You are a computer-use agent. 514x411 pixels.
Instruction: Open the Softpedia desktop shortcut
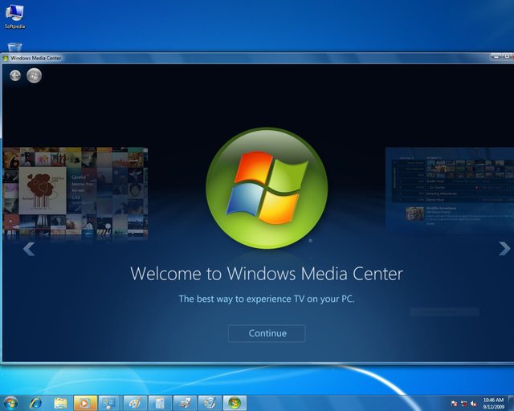[14, 16]
